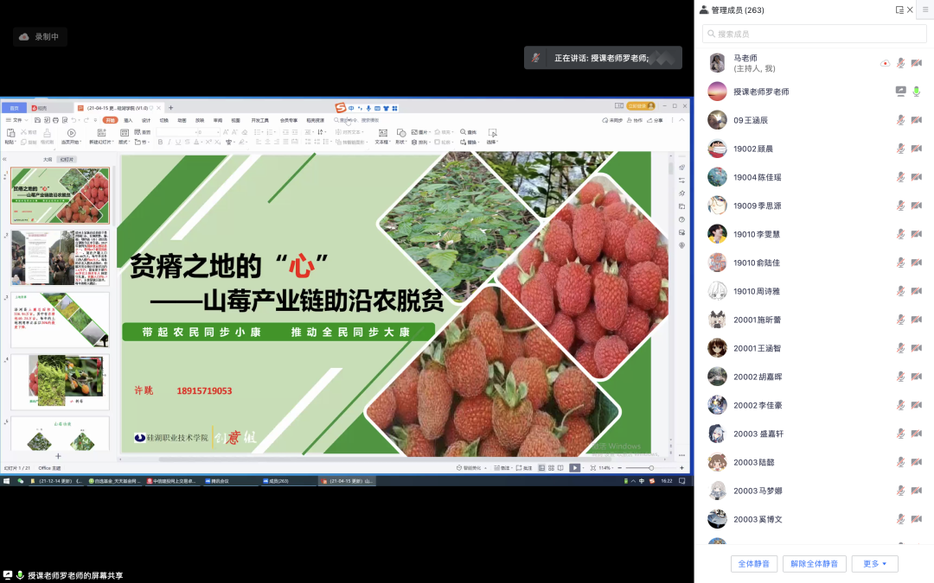Toggle camera for 19004陈佳瑶

pos(917,177)
